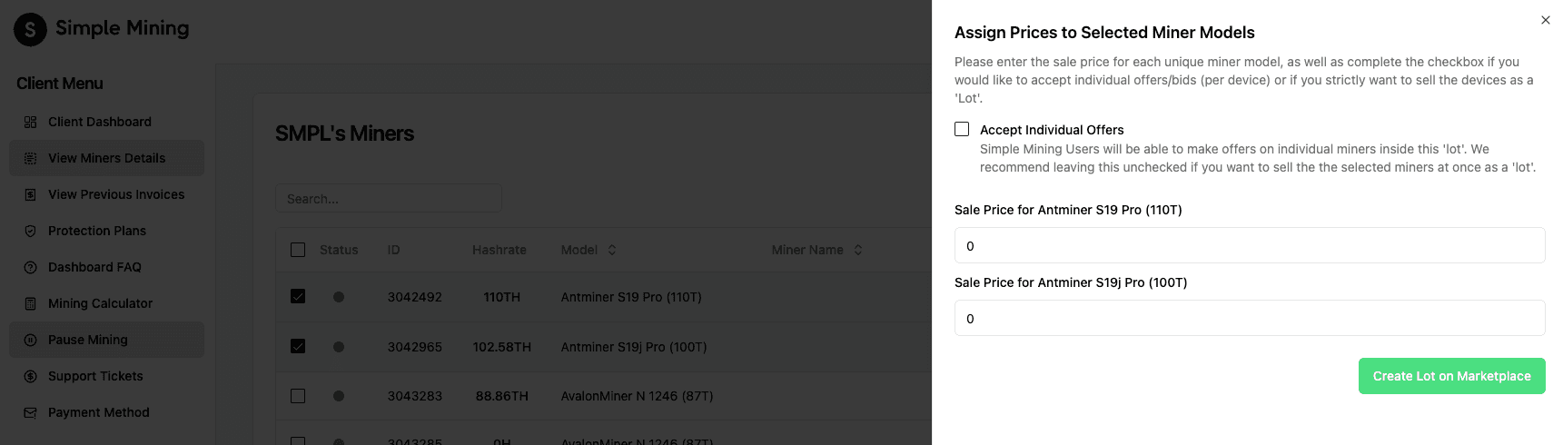Focus Sale Price field for Antminer S19j Pro
Screen dimensions: 1563x445
coord(1250,318)
